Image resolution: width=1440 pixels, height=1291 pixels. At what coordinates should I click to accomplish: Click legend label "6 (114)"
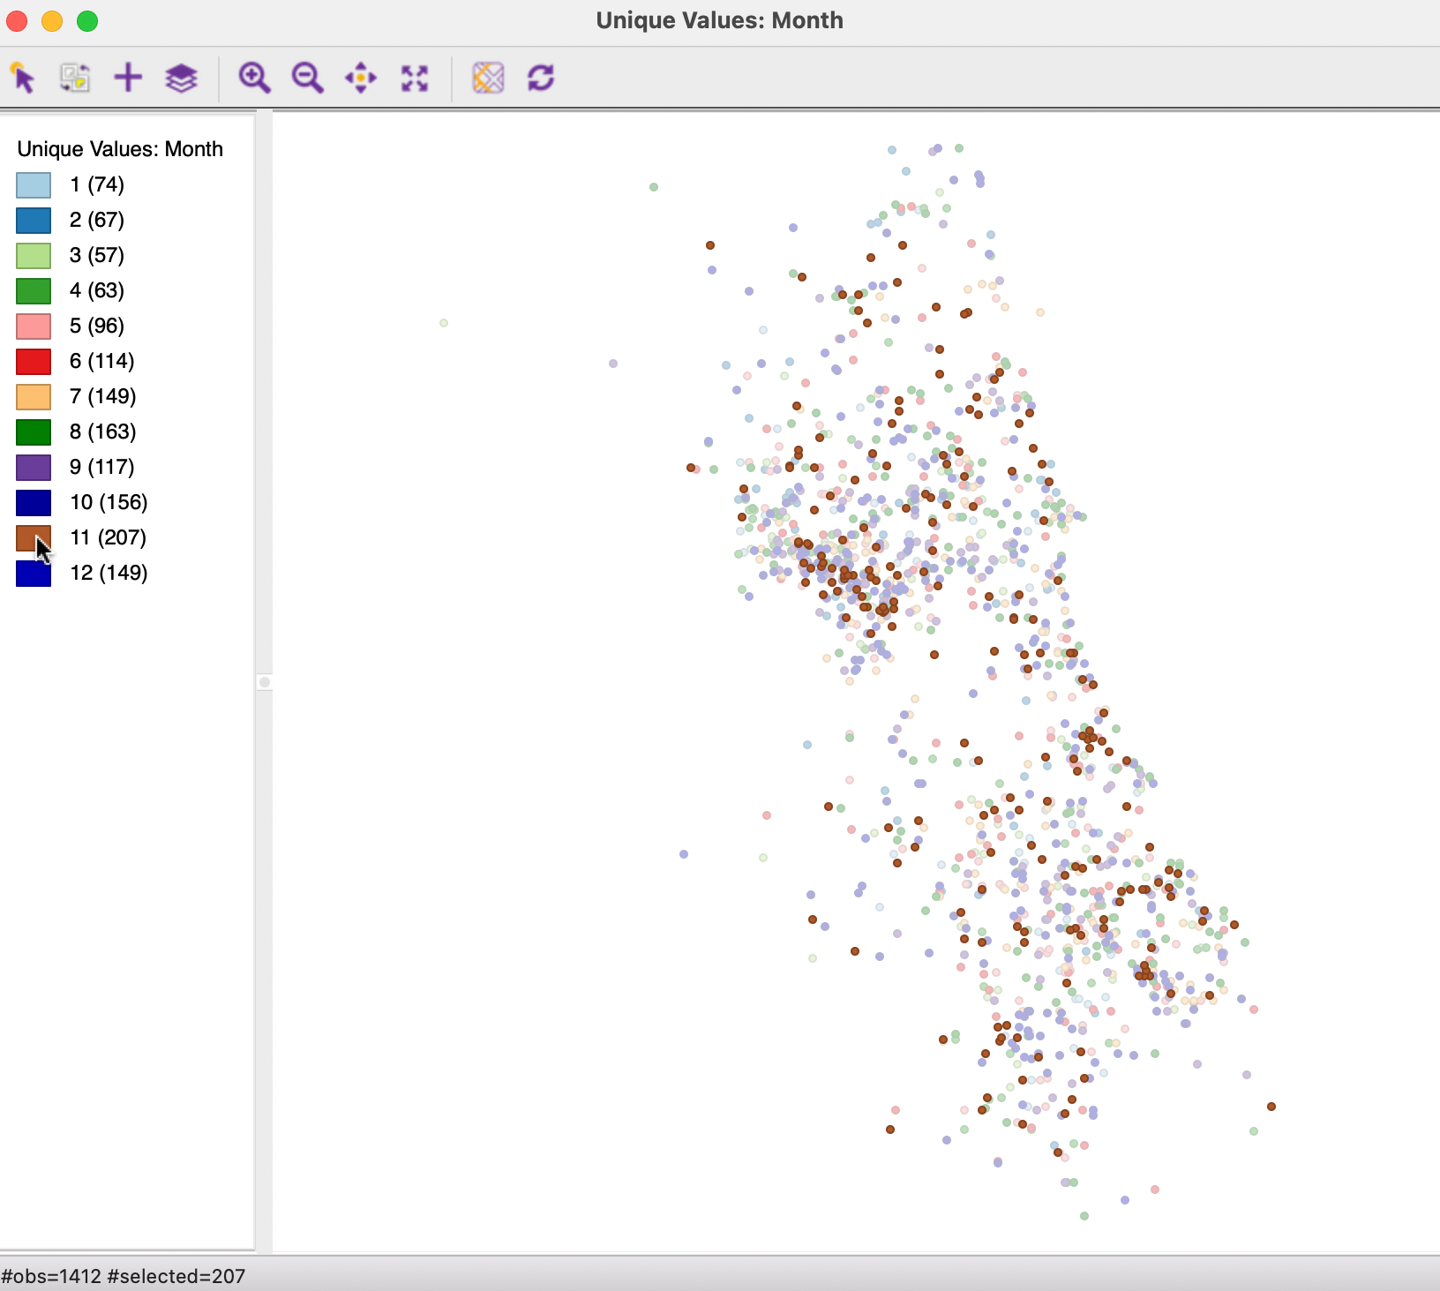pyautogui.click(x=102, y=361)
